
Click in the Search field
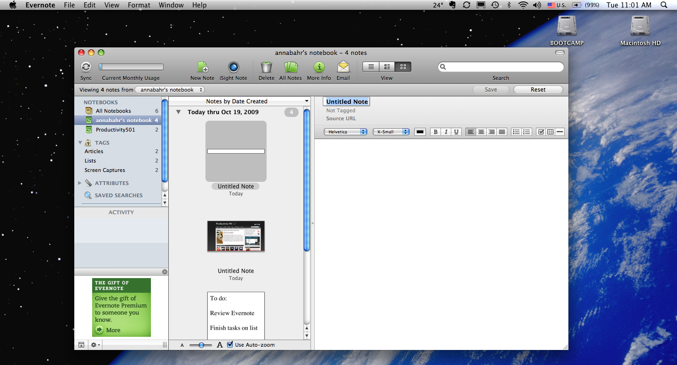(x=501, y=67)
